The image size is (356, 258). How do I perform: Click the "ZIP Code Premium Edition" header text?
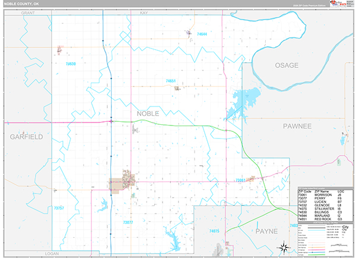[x=309, y=5]
